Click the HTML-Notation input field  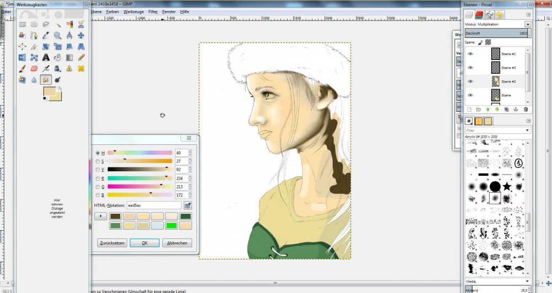[154, 205]
